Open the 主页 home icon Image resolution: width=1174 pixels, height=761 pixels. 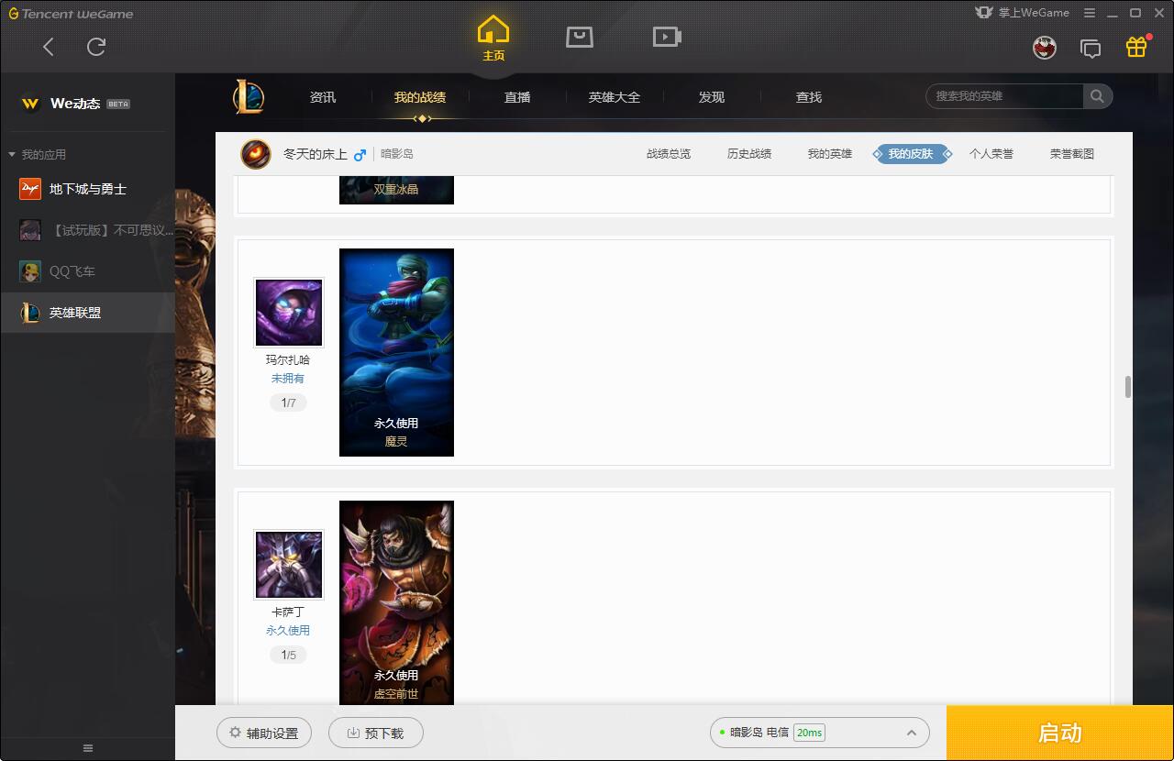tap(493, 39)
